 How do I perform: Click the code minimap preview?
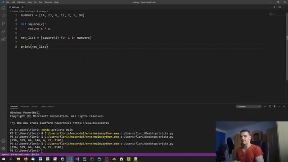[x=272, y=14]
